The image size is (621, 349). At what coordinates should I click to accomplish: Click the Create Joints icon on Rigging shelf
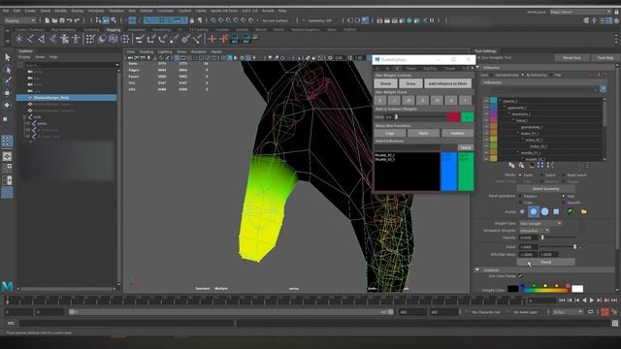point(30,39)
